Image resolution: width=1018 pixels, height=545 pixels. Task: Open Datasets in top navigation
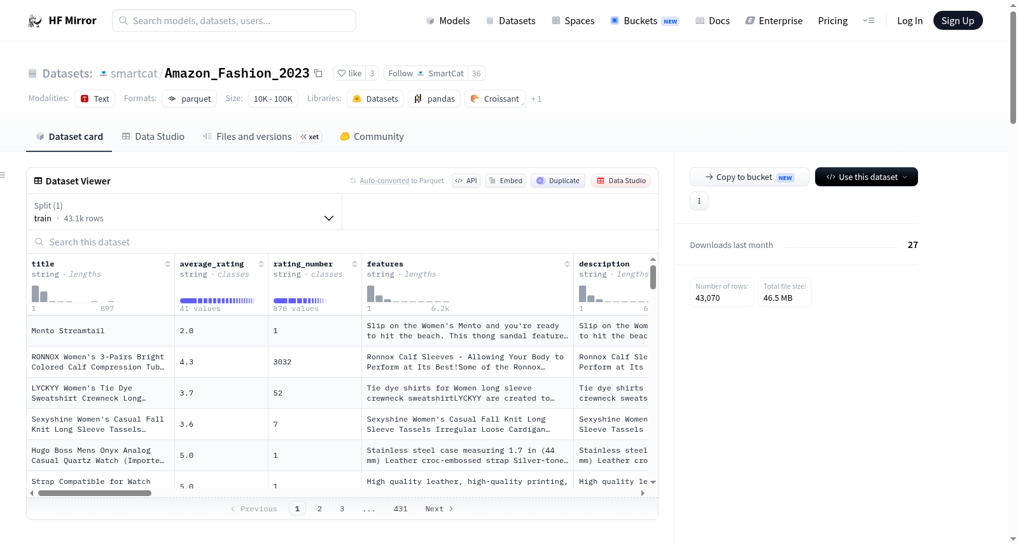(510, 20)
